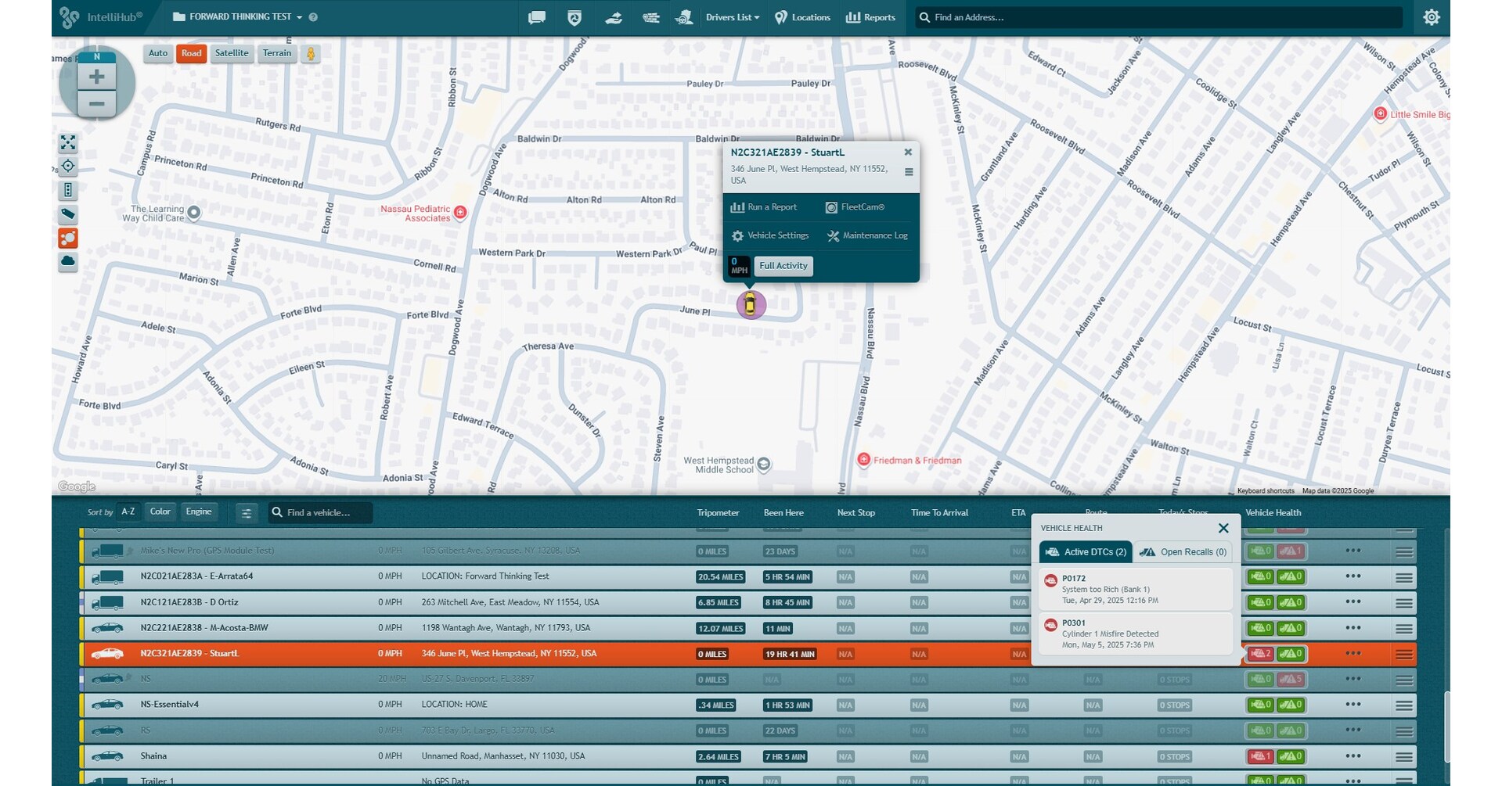Click the safety shield icon in top toolbar
Image resolution: width=1502 pixels, height=786 pixels.
(x=575, y=17)
